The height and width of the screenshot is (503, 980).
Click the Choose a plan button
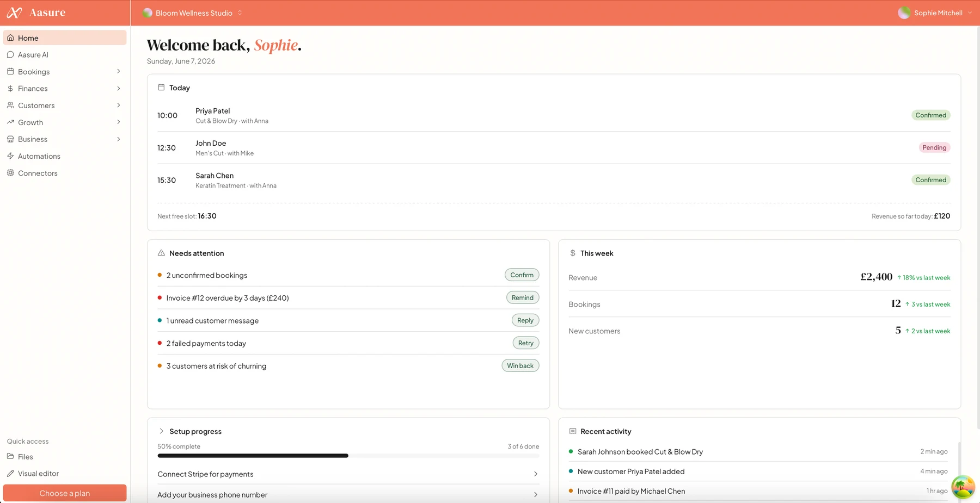[x=65, y=493]
